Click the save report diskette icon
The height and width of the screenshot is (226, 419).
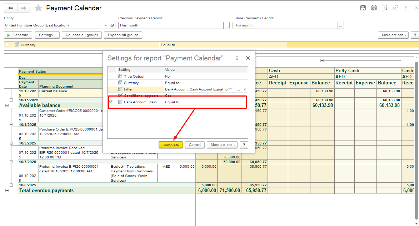click(x=363, y=8)
